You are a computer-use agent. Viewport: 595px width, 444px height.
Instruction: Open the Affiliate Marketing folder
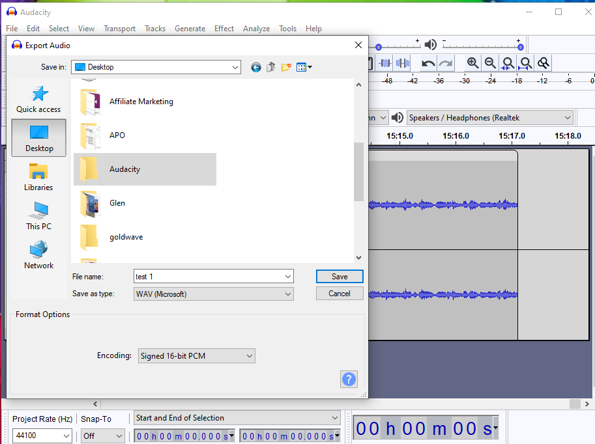(145, 102)
